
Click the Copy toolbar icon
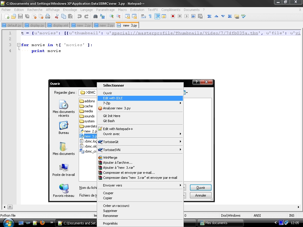coord(63,17)
